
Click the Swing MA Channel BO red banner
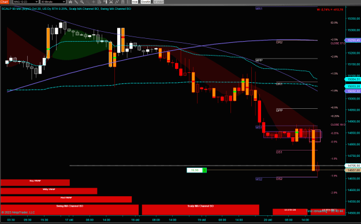(69, 210)
